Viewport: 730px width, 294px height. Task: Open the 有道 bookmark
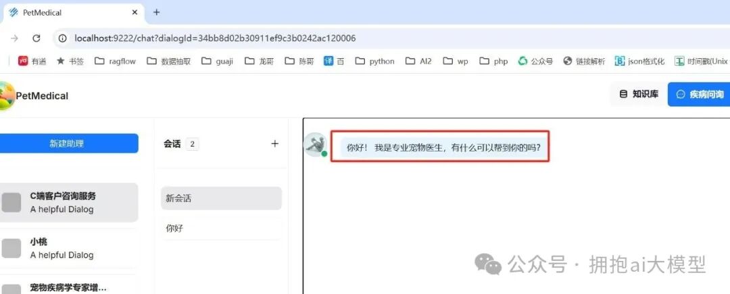pyautogui.click(x=32, y=61)
